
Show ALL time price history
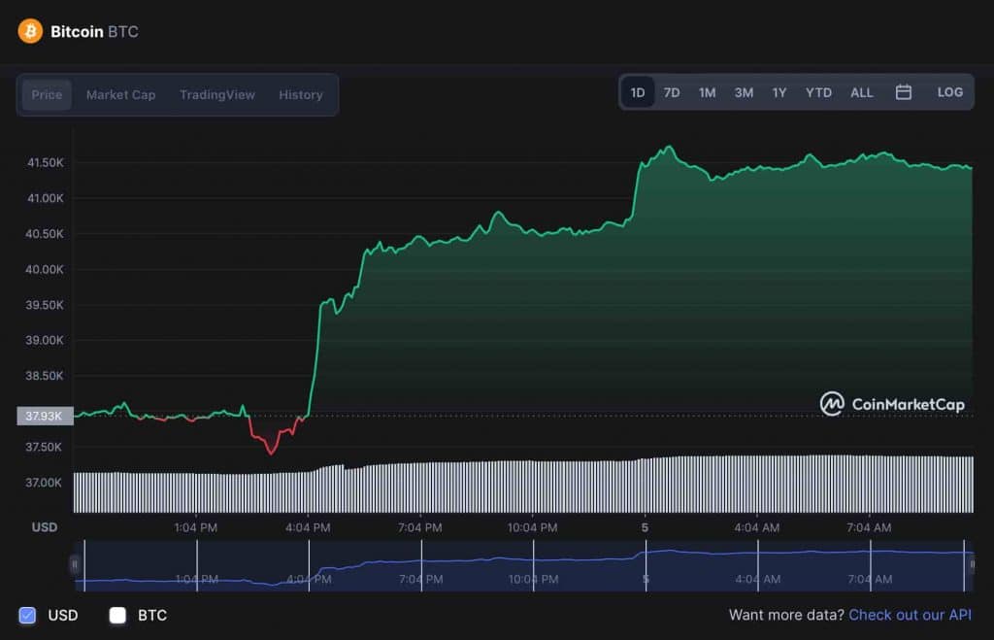tap(861, 93)
